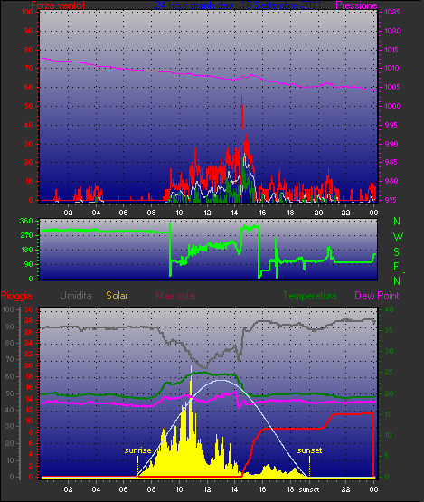Select the 24 hour graph day heading
The height and width of the screenshot is (502, 424).
point(238,5)
